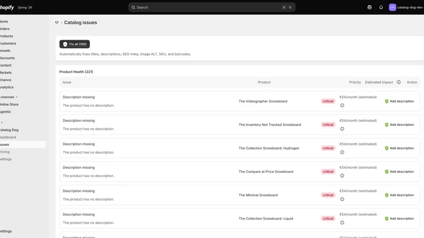The width and height of the screenshot is (424, 238).
Task: Click info icon in Collection Snowboard: Liquid row
Action: point(342,223)
